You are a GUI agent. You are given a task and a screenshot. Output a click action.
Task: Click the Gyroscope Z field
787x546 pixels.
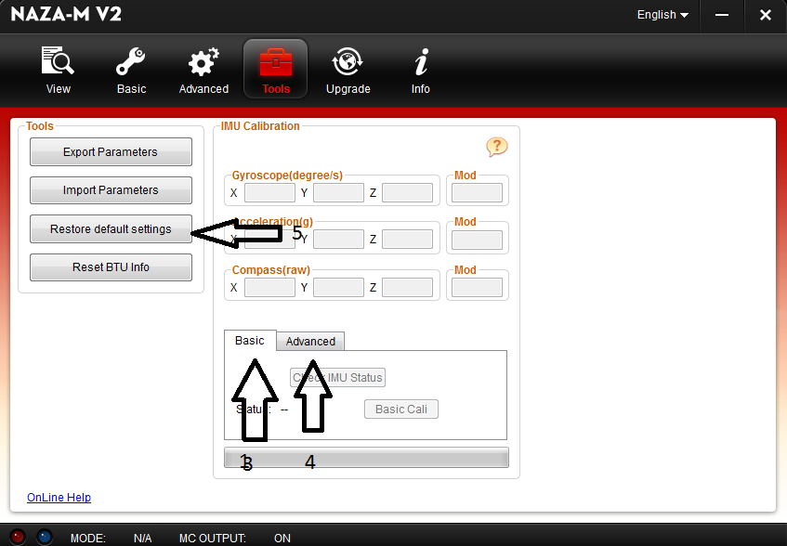pyautogui.click(x=408, y=192)
